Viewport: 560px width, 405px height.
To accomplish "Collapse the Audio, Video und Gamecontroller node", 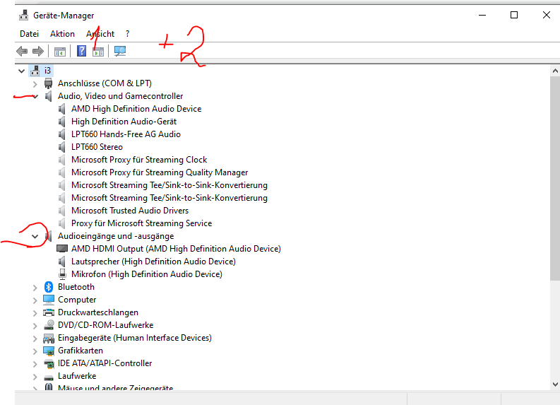I will pos(35,97).
